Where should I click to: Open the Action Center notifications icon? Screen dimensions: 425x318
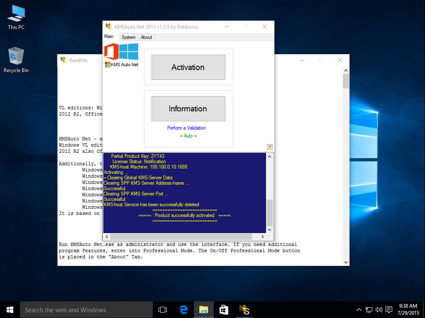point(389,310)
